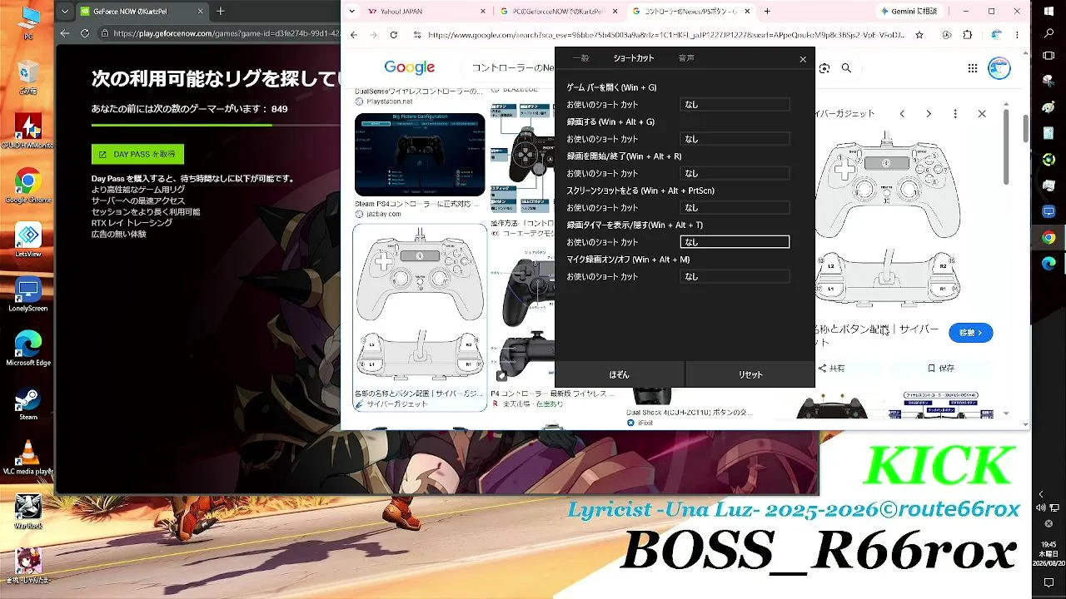Open the War Rock desktop icon
This screenshot has width=1066, height=599.
click(27, 511)
